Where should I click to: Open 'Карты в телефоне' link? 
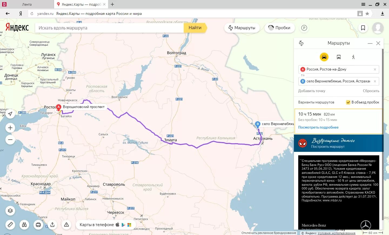pos(97,225)
